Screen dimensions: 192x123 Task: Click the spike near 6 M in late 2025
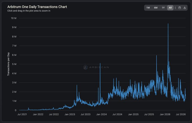156,56
